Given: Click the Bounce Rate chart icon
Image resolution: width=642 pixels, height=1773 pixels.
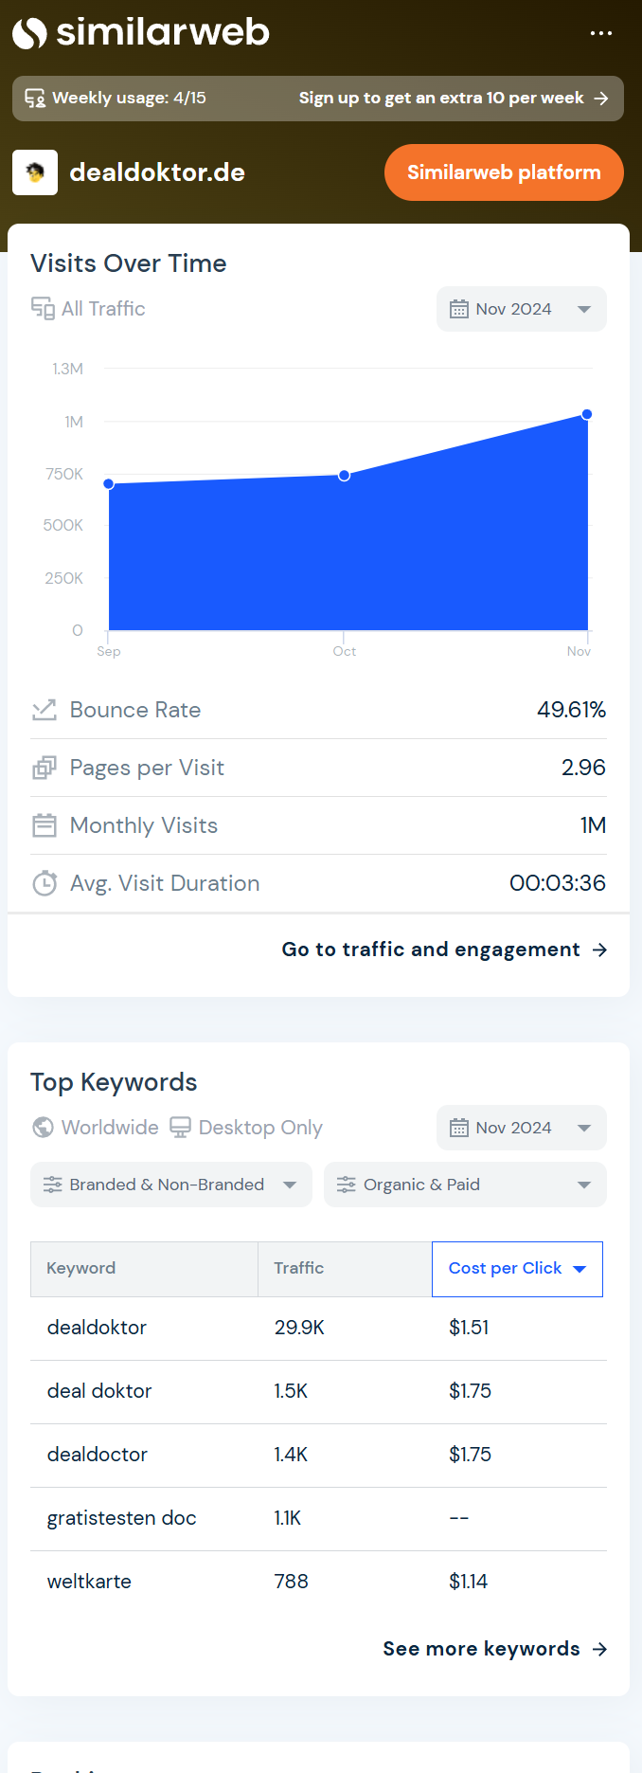Looking at the screenshot, I should tap(45, 710).
